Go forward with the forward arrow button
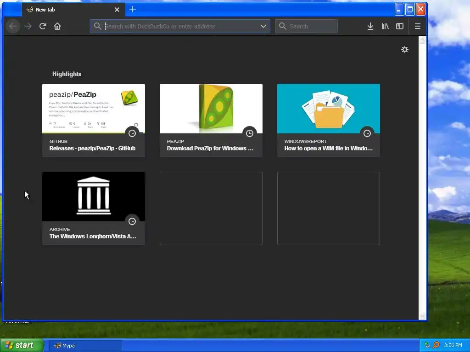This screenshot has width=470, height=352. click(x=28, y=26)
